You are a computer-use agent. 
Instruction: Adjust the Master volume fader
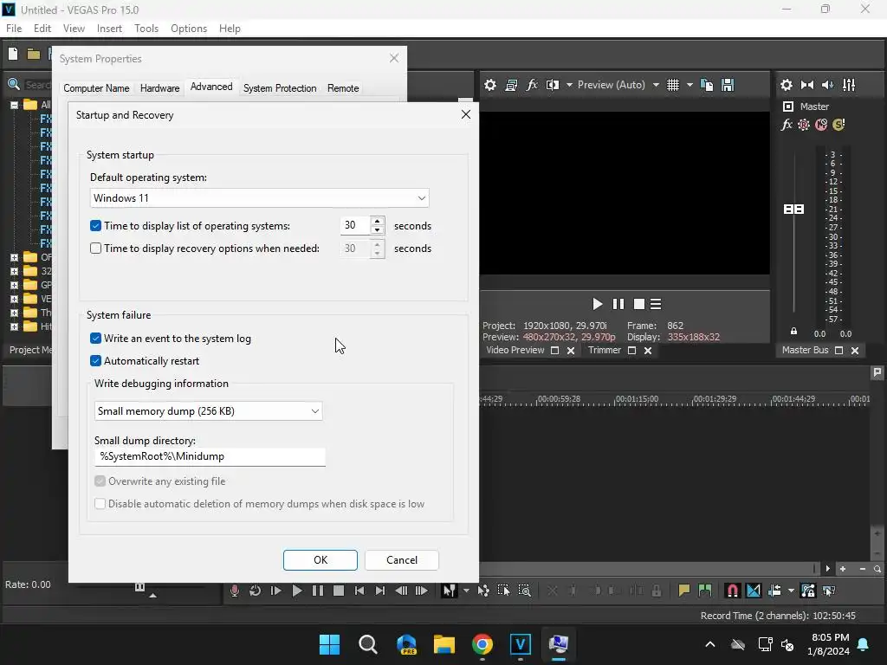(793, 210)
